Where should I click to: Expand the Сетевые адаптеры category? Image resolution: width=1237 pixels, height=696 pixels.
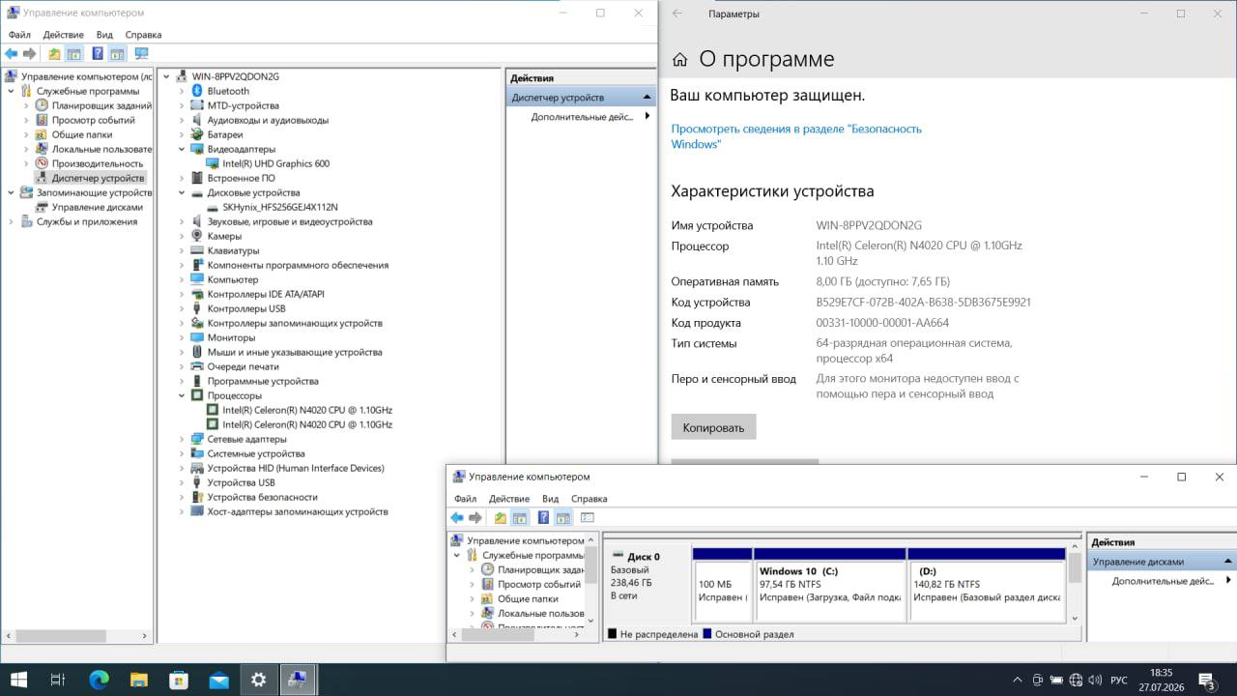click(x=181, y=439)
